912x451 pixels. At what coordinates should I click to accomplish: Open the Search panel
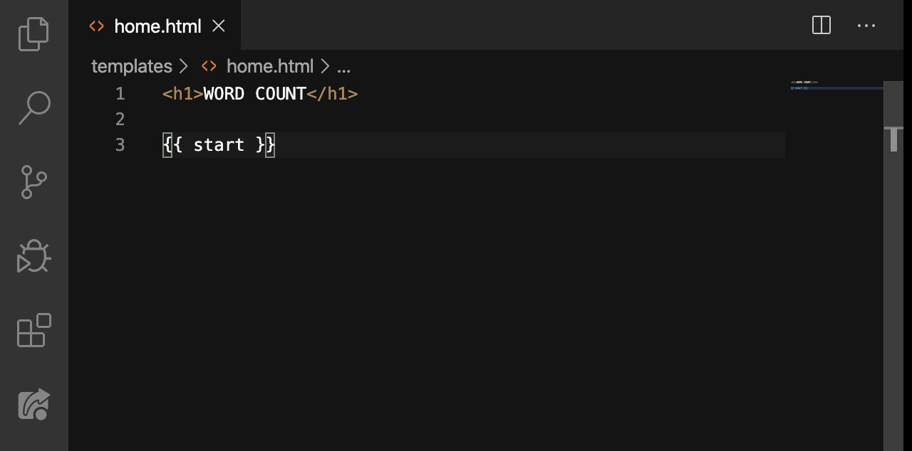pyautogui.click(x=33, y=107)
